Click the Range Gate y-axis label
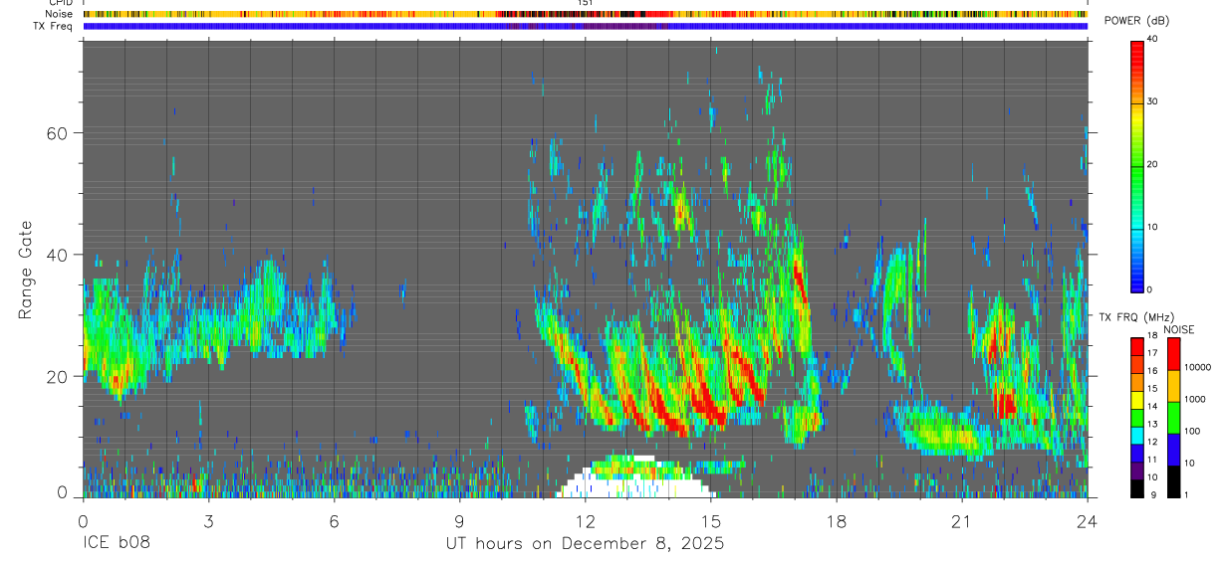1223x564 pixels. point(24,271)
